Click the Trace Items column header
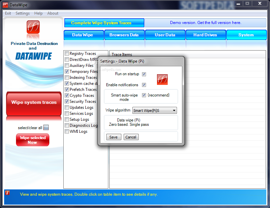 pos(188,55)
